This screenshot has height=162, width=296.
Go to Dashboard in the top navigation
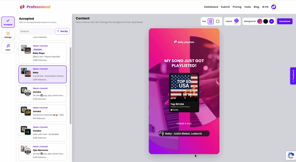click(x=211, y=7)
